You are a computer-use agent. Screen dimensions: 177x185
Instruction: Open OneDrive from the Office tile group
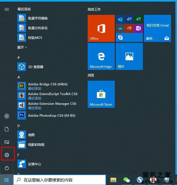[120, 28]
